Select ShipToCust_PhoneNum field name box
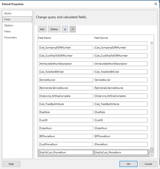This screenshot has height=169, width=160. (66, 152)
